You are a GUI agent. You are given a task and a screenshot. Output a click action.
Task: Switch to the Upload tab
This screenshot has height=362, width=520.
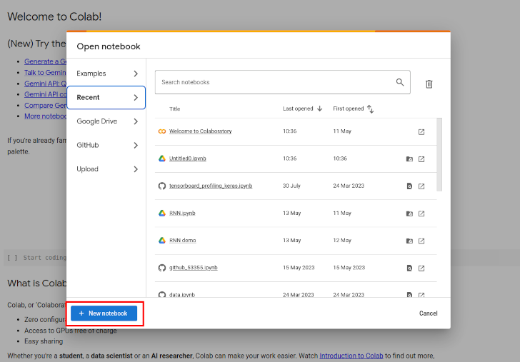106,169
